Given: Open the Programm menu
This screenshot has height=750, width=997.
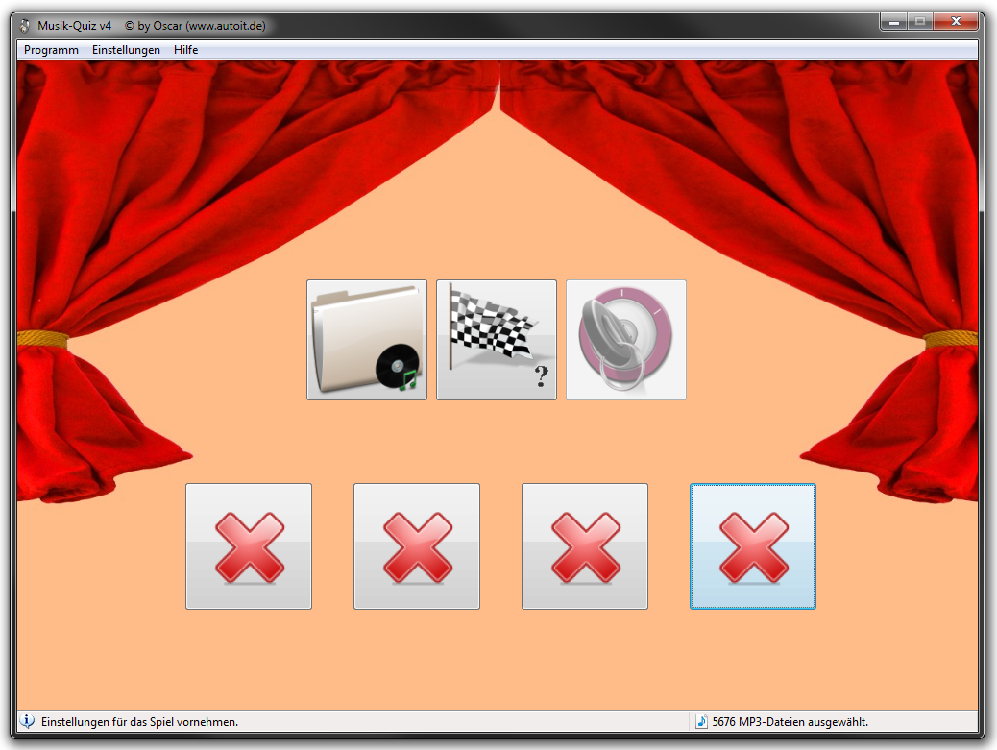Looking at the screenshot, I should point(51,50).
